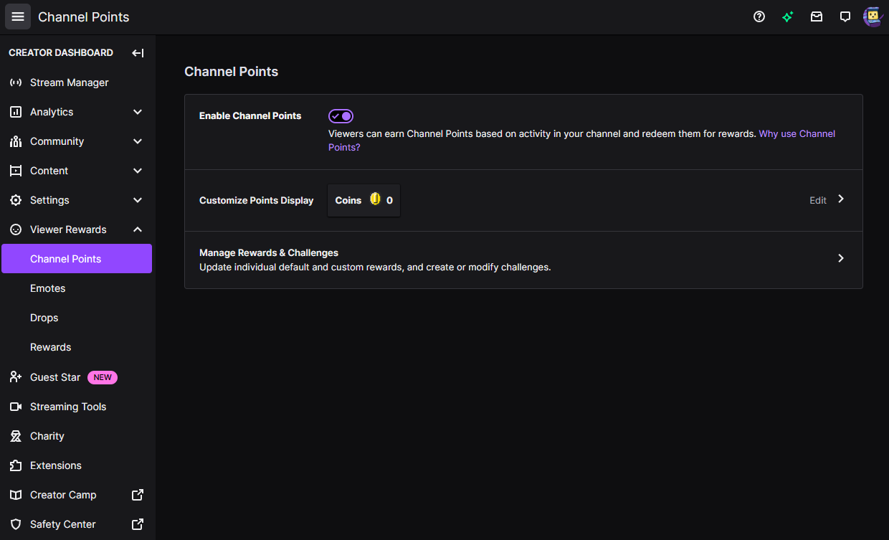Viewport: 889px width, 540px height.
Task: Select Channel Points in the sidebar
Action: 77,259
